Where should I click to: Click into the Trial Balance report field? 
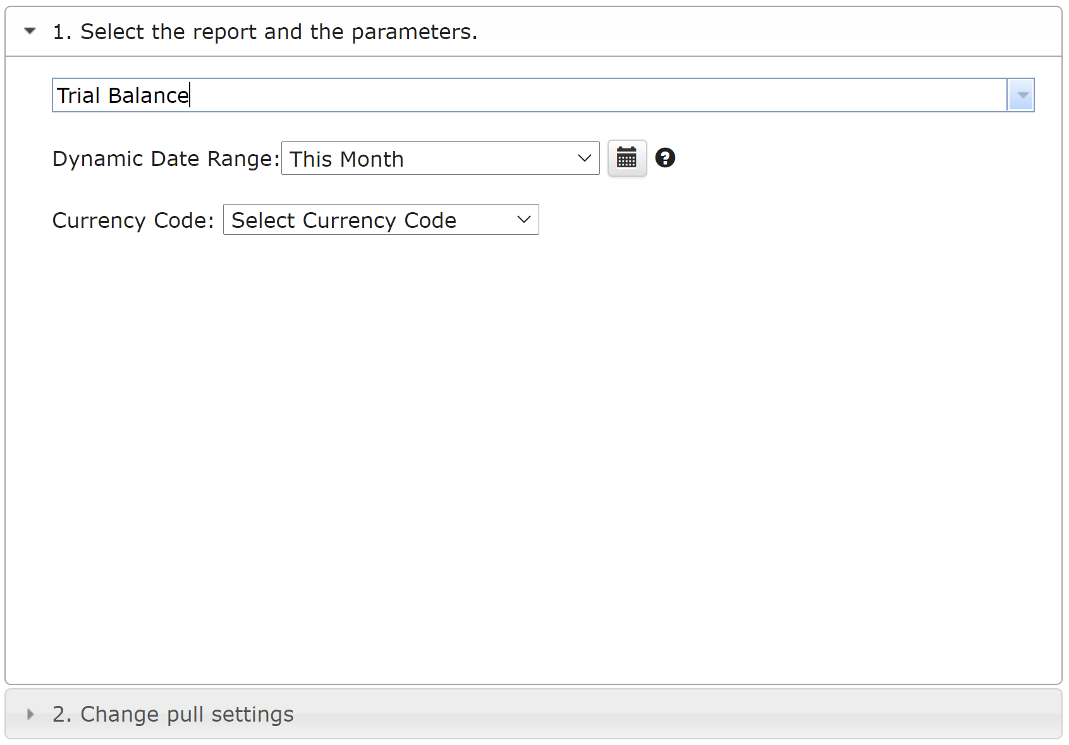(530, 95)
